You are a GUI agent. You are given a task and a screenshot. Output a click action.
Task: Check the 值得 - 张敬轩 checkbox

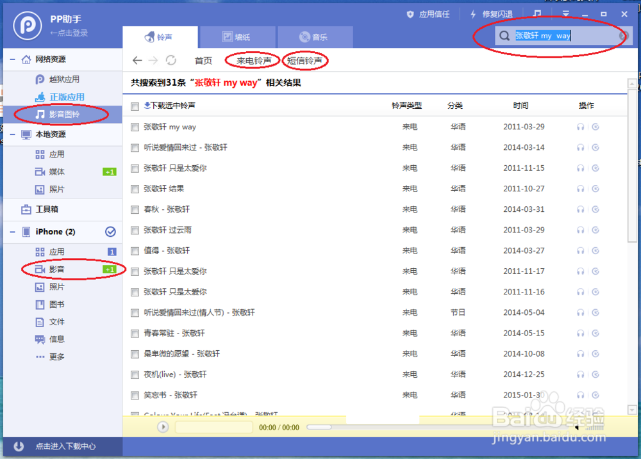pyautogui.click(x=135, y=251)
